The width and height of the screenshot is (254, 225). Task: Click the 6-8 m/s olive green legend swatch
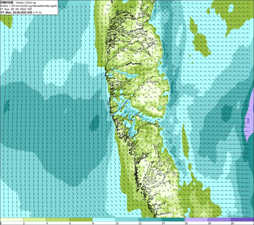tap(81, 219)
